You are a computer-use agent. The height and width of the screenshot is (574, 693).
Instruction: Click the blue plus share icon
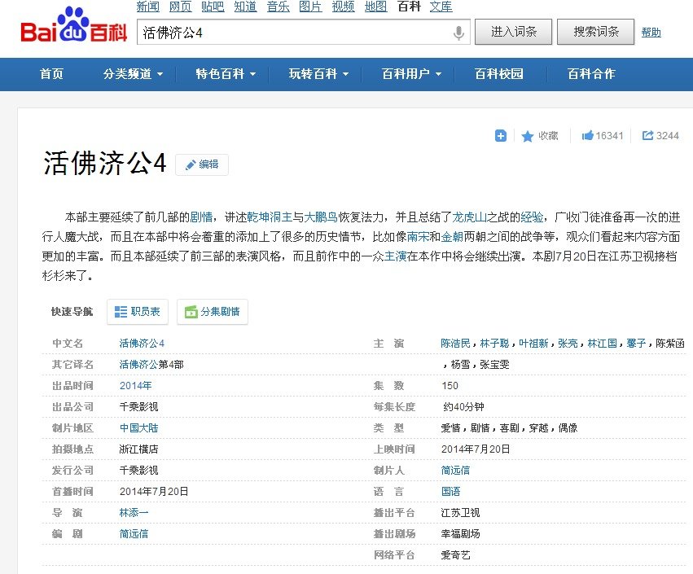click(x=499, y=135)
